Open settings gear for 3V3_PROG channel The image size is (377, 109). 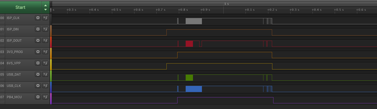tap(38, 52)
